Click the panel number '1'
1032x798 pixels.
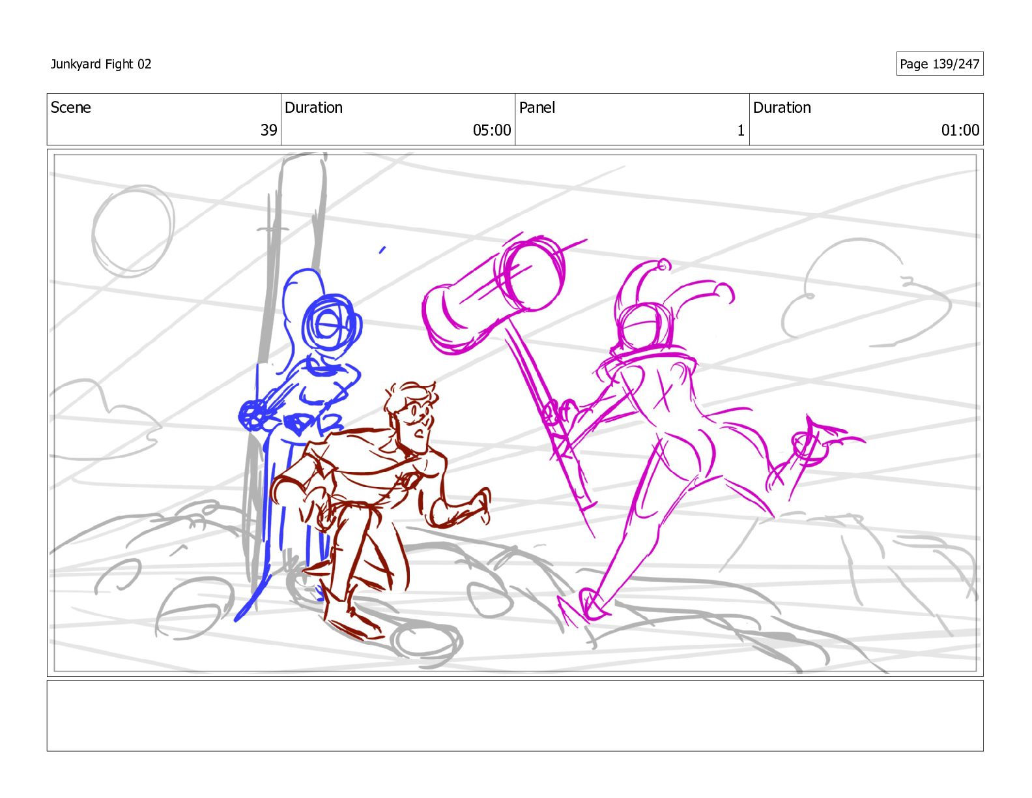741,130
